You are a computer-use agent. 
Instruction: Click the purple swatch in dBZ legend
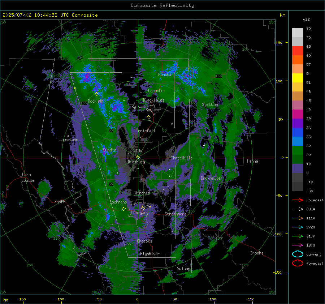coord(298,123)
